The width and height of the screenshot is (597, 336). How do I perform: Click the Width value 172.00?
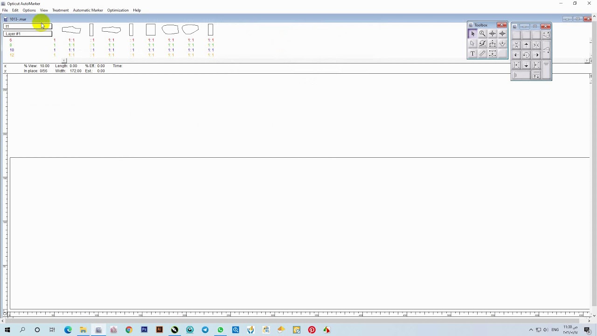(x=75, y=71)
